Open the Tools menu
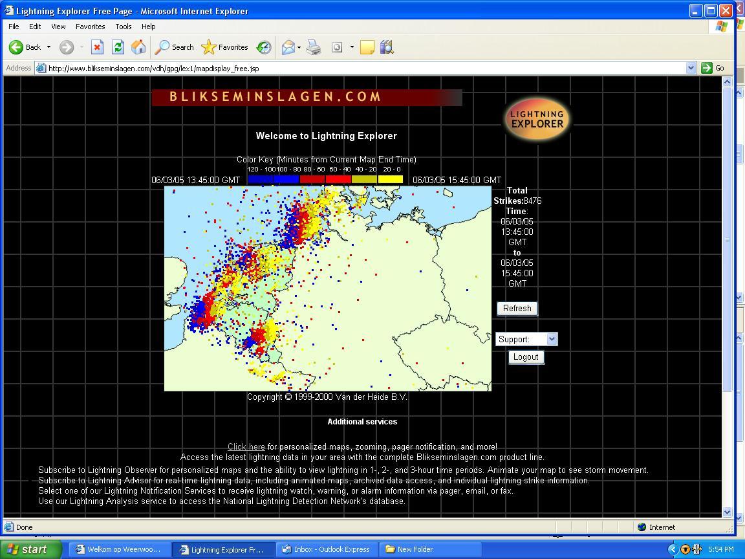 click(123, 27)
